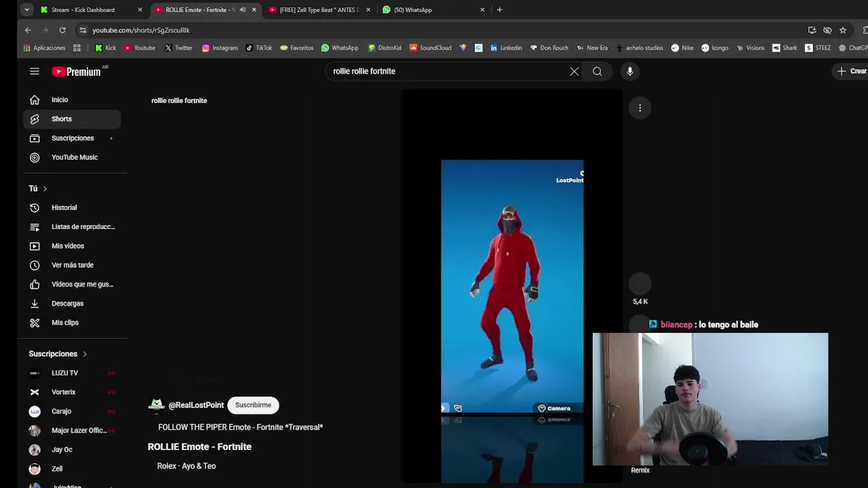Click the magnifier search button
The image size is (868, 488).
point(597,71)
